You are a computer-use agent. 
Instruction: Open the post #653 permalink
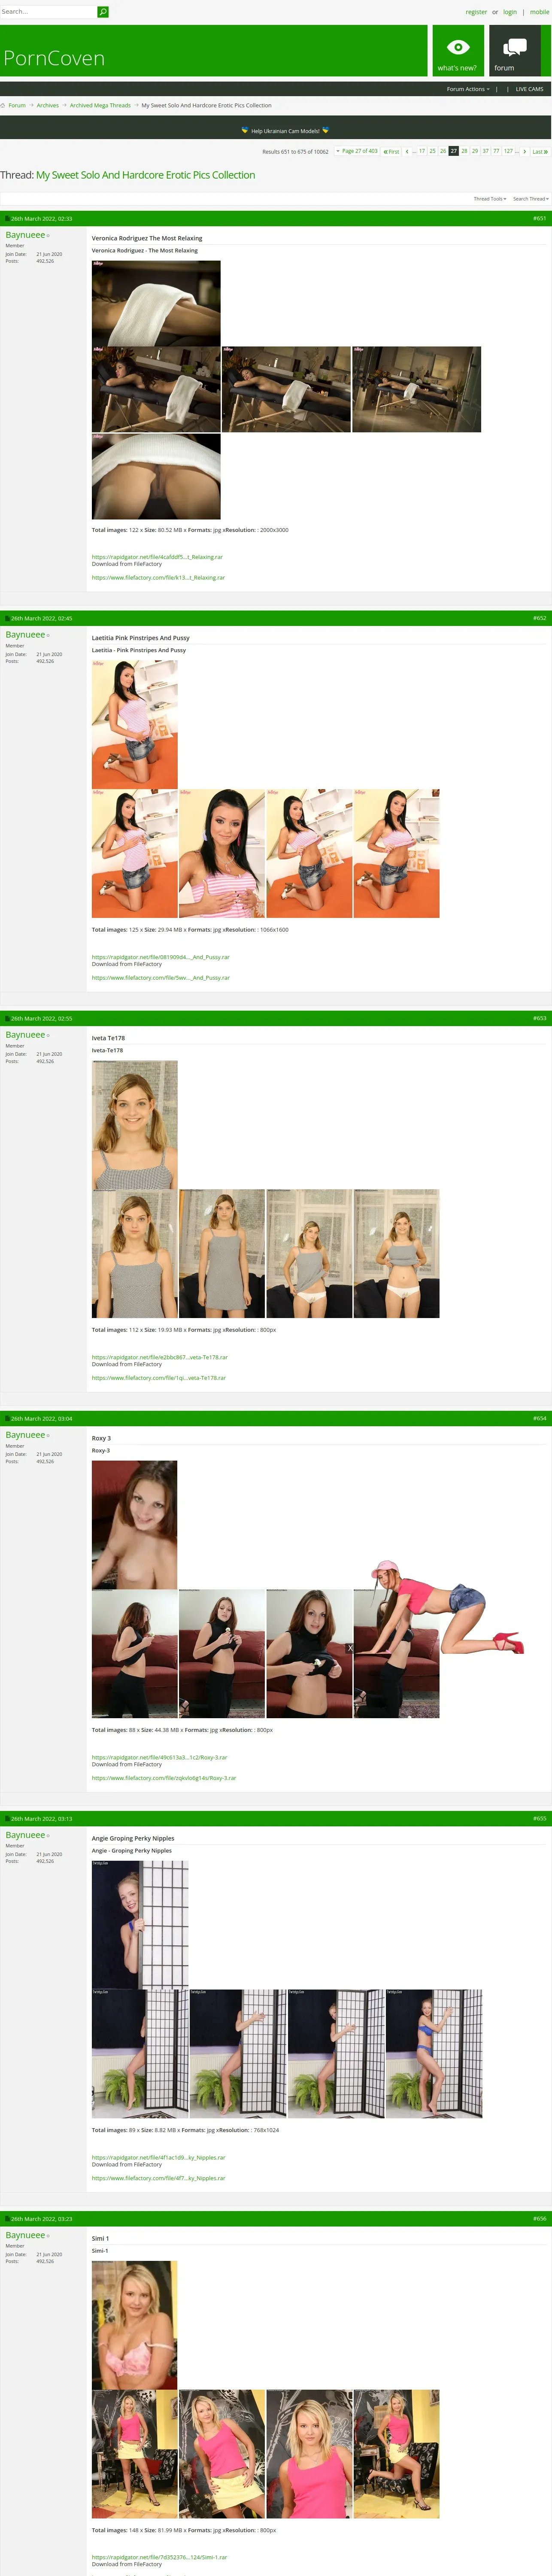540,1018
